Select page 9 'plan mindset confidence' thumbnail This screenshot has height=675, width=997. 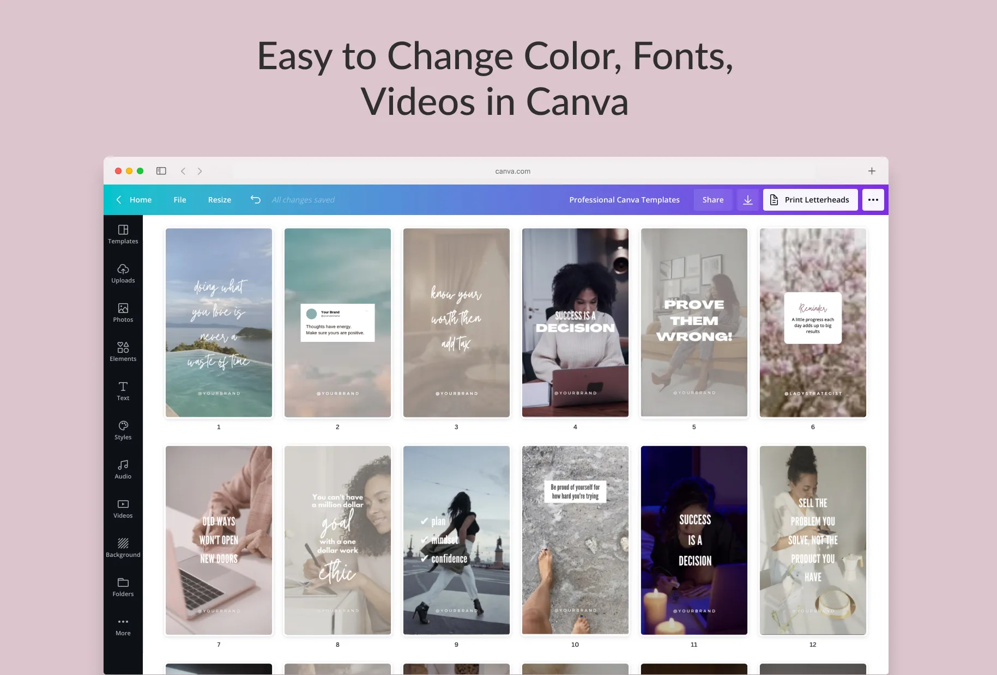456,541
